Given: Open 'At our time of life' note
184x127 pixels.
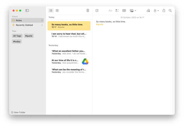Looking at the screenshot, I should click(69, 61).
